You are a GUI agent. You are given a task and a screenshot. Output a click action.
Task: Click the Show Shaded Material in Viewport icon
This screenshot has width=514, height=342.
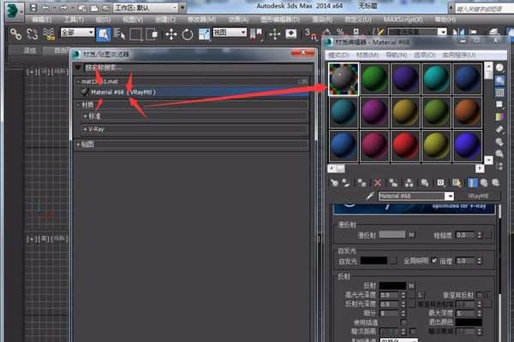click(x=457, y=183)
